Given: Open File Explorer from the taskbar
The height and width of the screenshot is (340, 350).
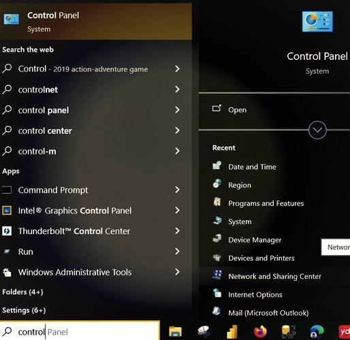Looking at the screenshot, I should [175, 332].
